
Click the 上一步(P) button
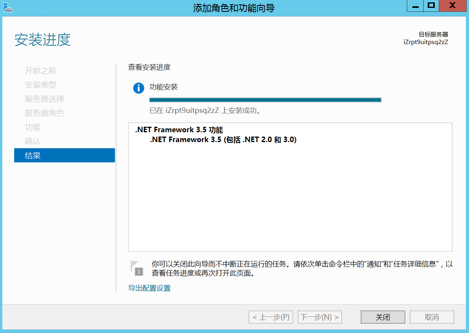pyautogui.click(x=271, y=317)
